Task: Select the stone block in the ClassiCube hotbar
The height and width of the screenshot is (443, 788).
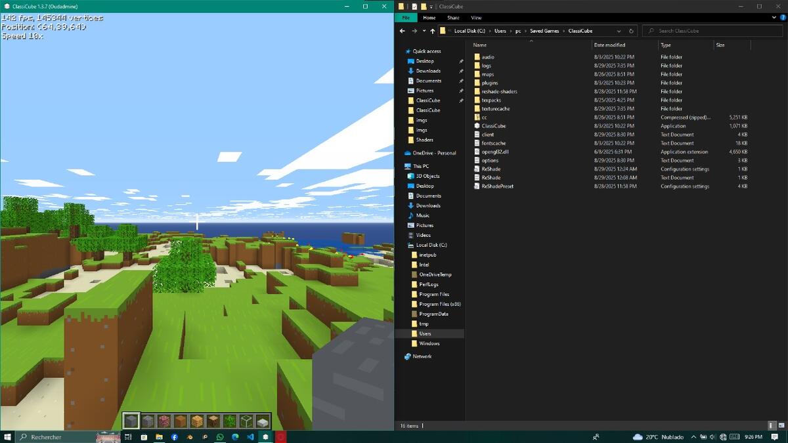Action: 131,421
